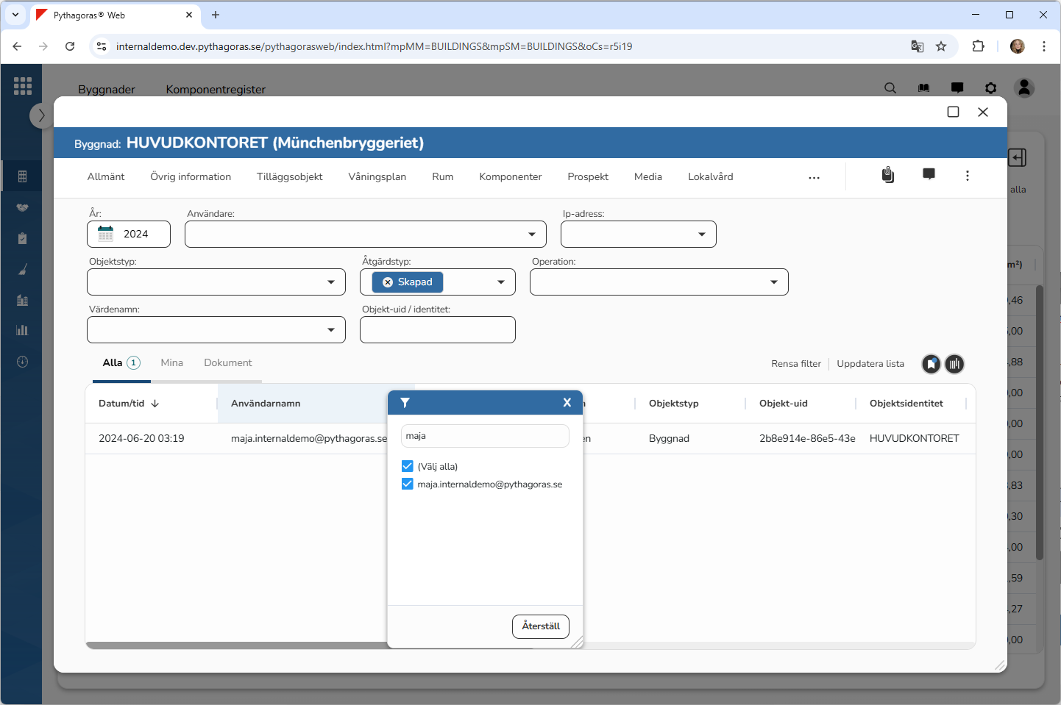The width and height of the screenshot is (1061, 705).
Task: Remove the Skapad filter chip
Action: coord(388,282)
